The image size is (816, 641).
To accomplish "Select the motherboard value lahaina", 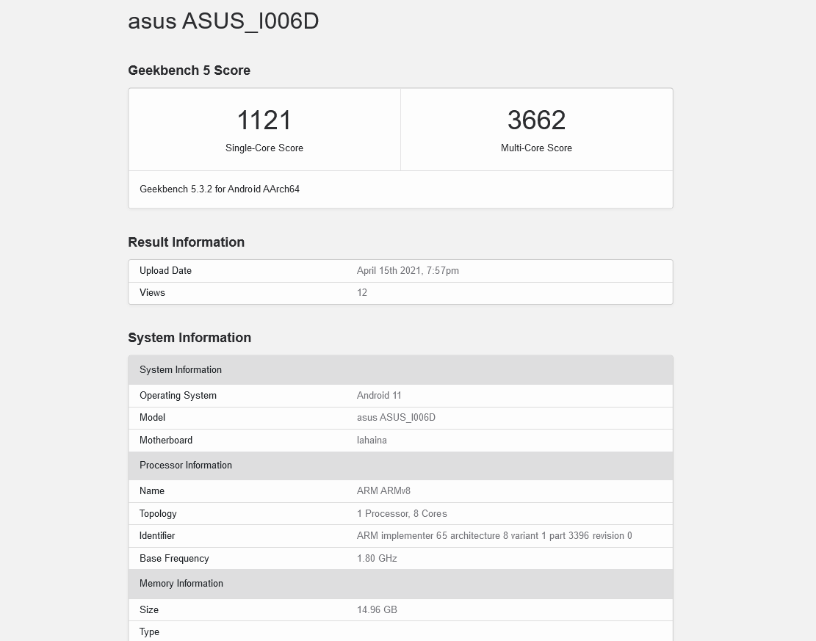I will (x=372, y=441).
